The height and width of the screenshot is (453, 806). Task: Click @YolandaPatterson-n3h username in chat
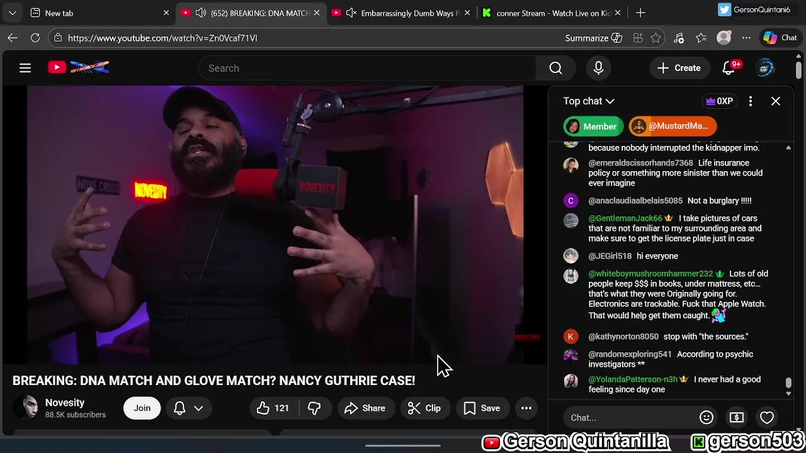pos(633,379)
